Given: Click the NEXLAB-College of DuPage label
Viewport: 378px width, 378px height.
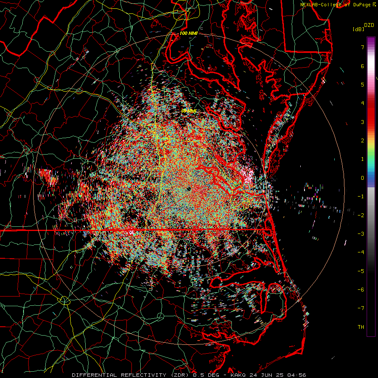Looking at the screenshot, I should tap(339, 5).
